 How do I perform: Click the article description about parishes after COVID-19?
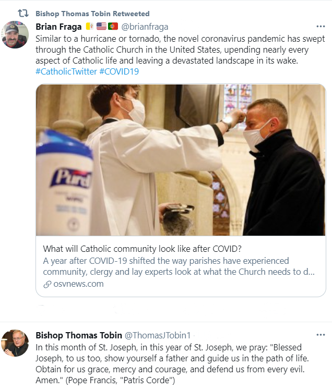[x=180, y=266]
